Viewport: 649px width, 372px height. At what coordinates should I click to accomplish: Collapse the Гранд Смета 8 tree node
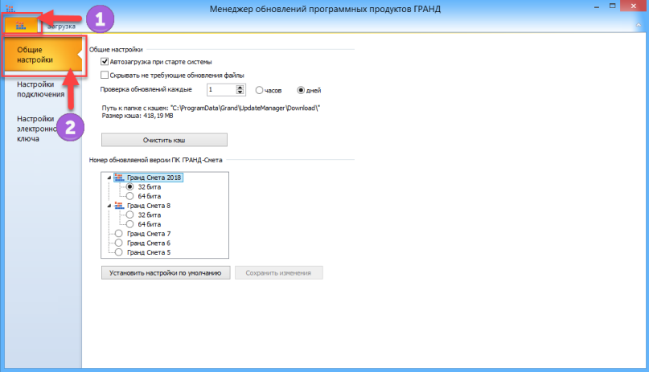pyautogui.click(x=109, y=206)
